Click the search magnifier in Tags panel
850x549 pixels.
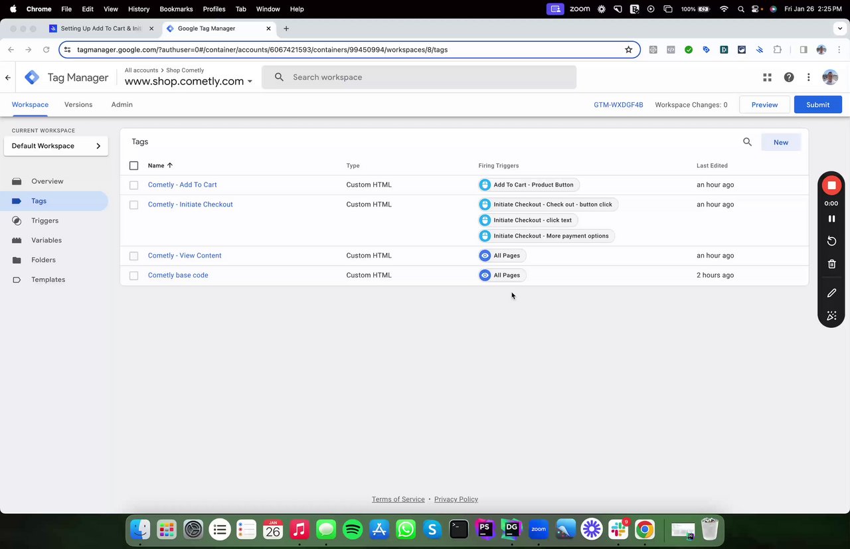click(747, 142)
